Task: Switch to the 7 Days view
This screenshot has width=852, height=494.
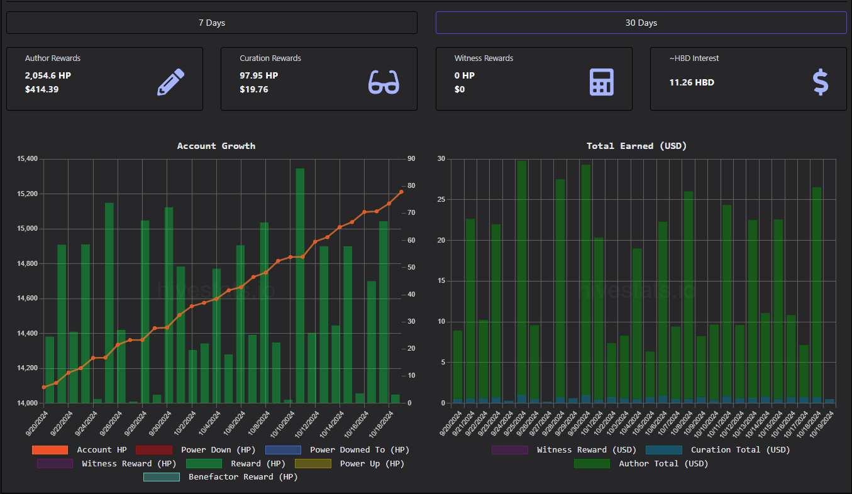Action: point(212,23)
